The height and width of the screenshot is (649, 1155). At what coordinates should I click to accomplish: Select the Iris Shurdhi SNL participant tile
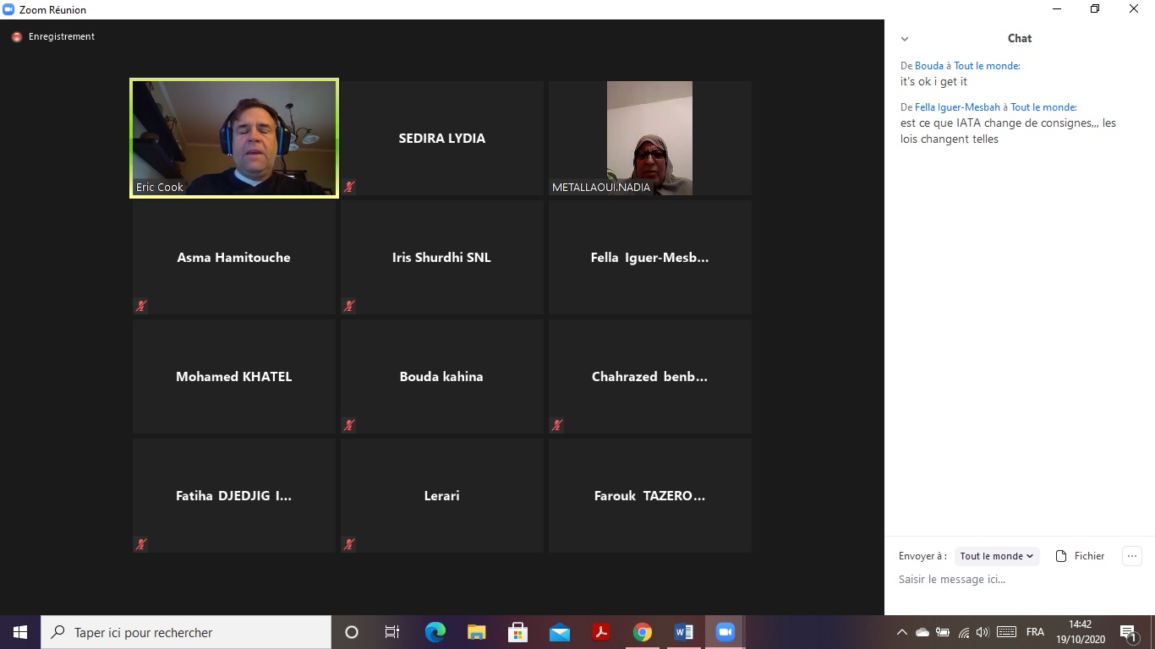click(x=442, y=258)
